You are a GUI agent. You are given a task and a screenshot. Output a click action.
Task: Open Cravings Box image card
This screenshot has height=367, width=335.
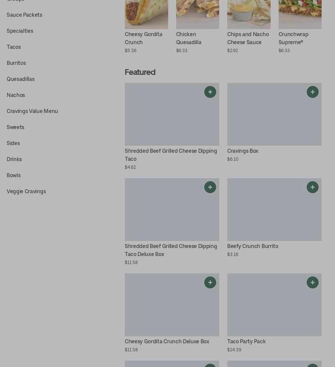coord(274,114)
